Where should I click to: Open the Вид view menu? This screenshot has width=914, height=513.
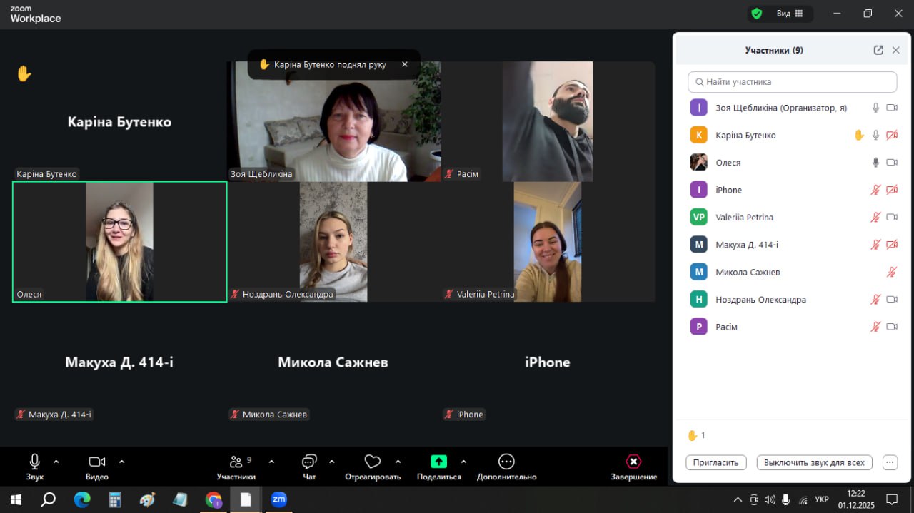pyautogui.click(x=789, y=14)
